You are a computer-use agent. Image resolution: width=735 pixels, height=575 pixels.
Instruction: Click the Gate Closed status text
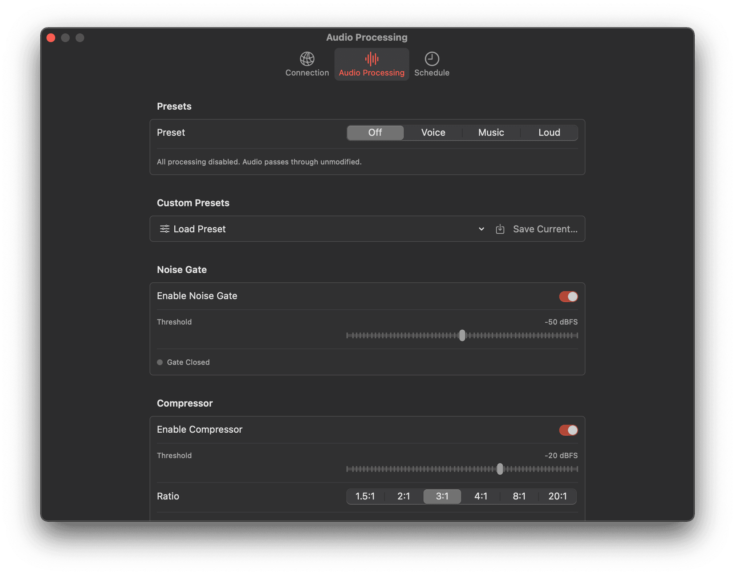point(188,362)
